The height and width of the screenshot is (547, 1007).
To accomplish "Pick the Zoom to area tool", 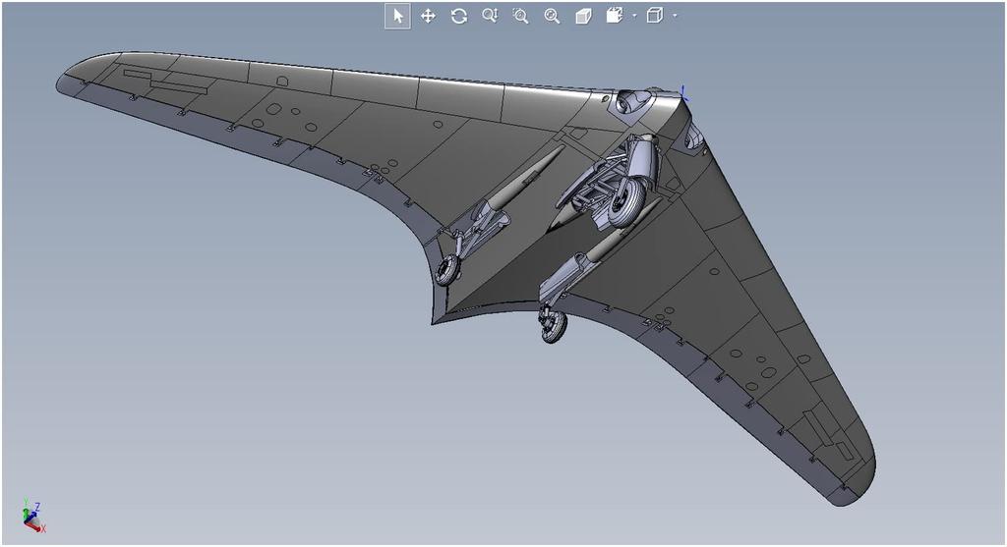I will [520, 16].
